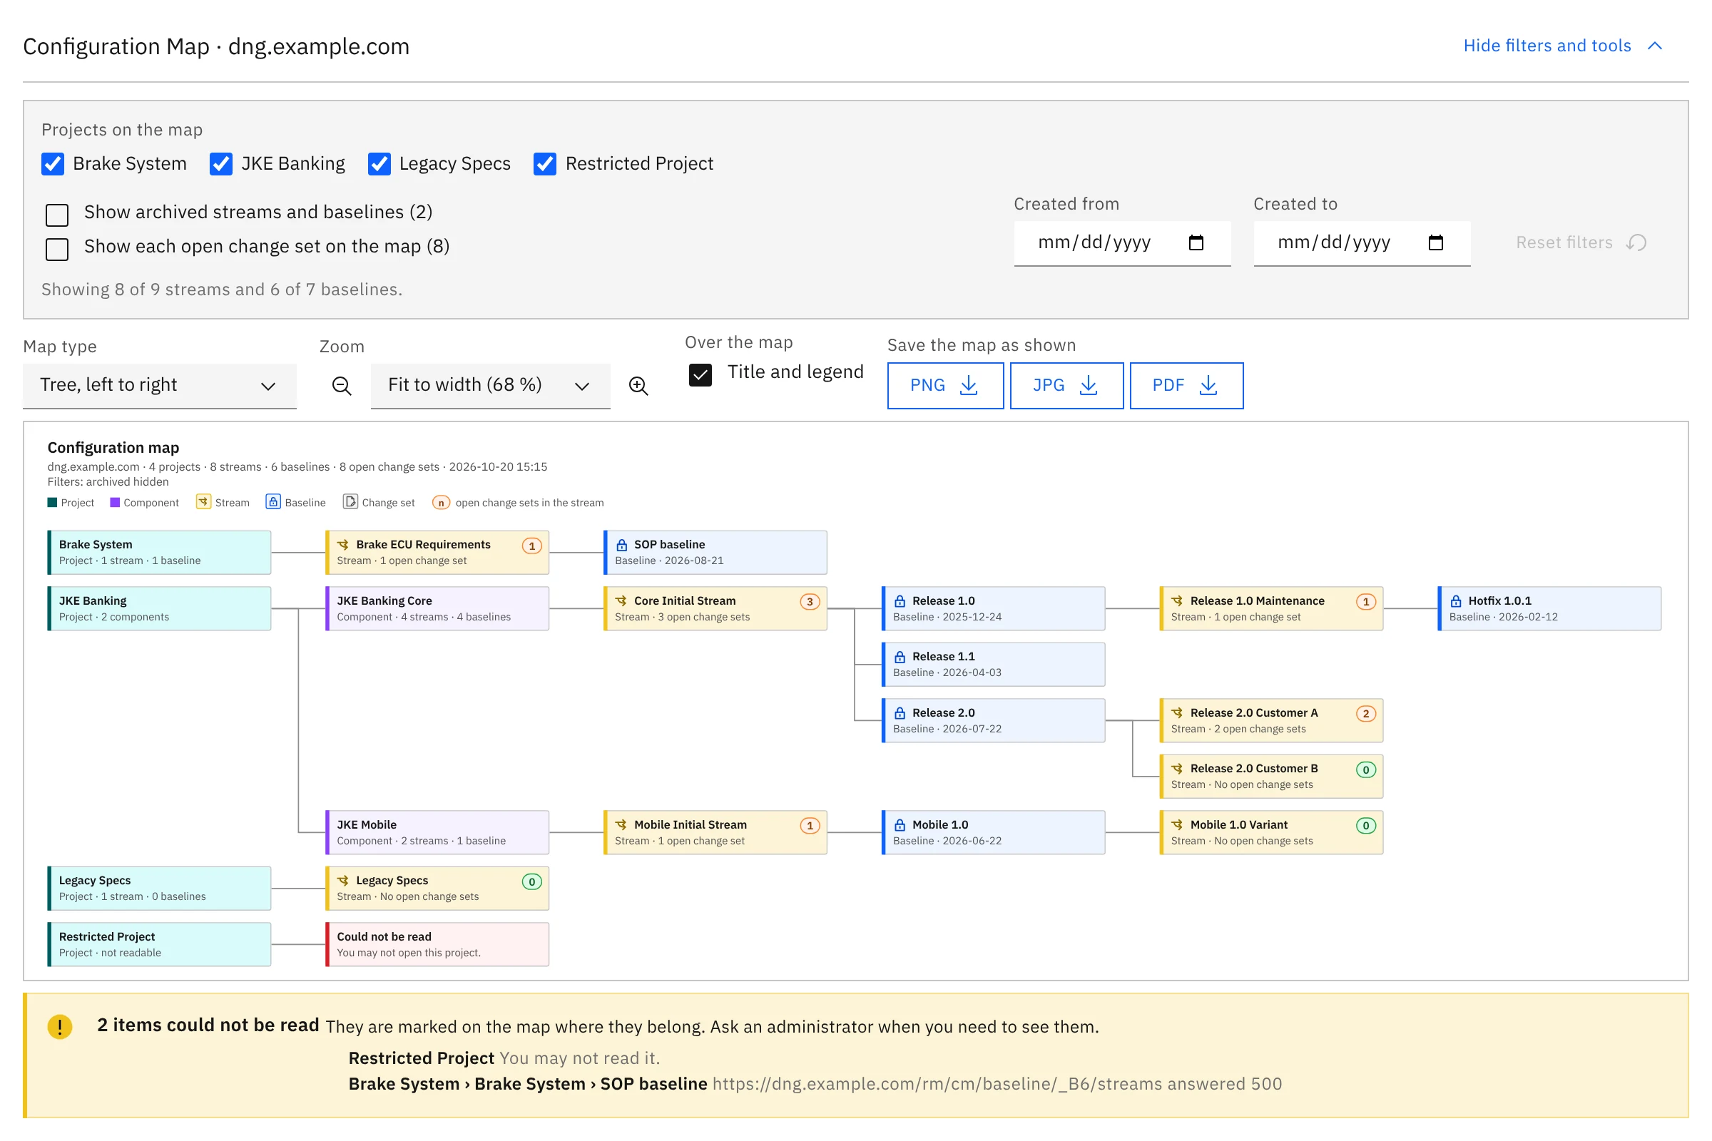Screen dimensions: 1712x1141
Task: Click the badge showing 2 on Release 2.0 Customer A
Action: tap(1365, 714)
